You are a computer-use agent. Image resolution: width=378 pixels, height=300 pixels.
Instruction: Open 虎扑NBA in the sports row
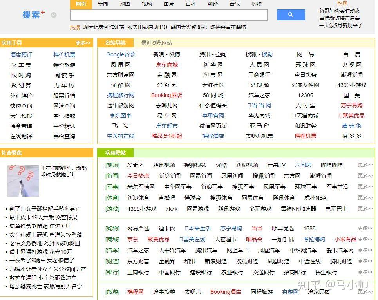[x=315, y=198]
